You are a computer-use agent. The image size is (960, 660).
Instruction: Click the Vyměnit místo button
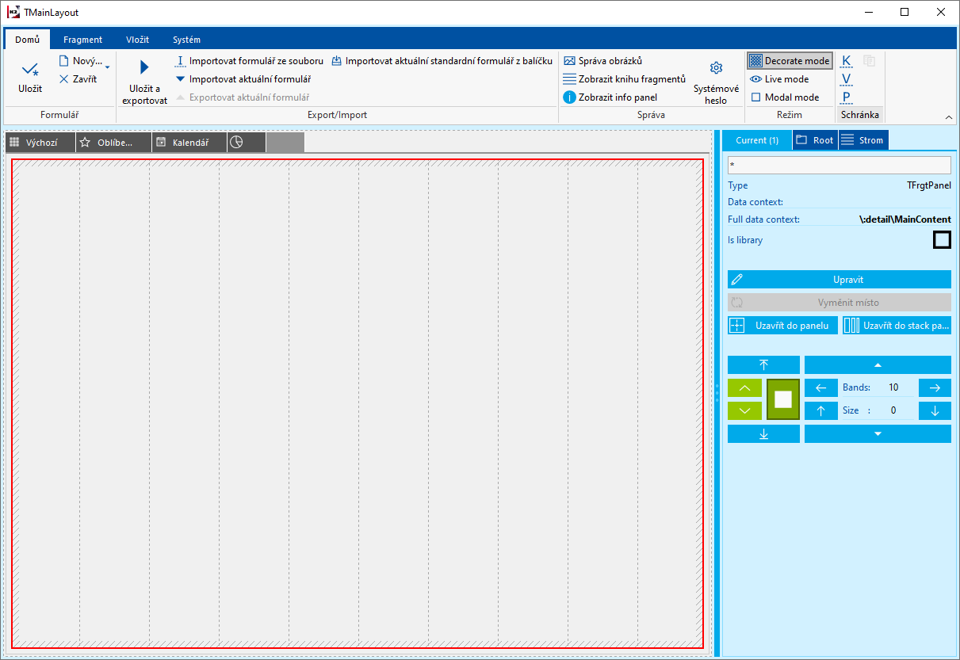click(x=839, y=303)
